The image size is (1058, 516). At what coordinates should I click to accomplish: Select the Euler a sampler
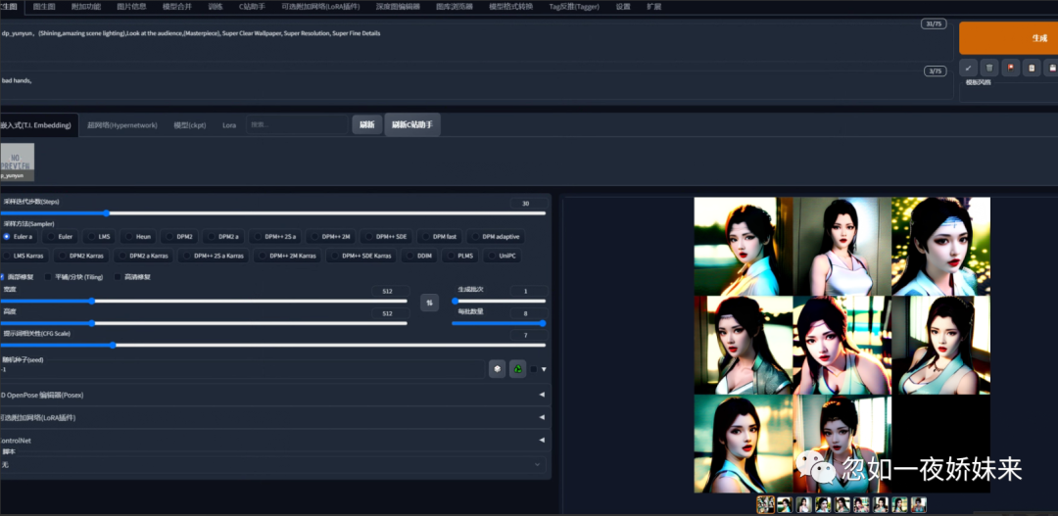pyautogui.click(x=19, y=237)
